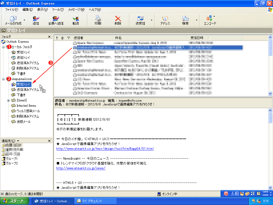Select the Infected Items folder

click(26, 106)
